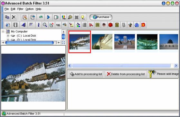Screen dimensions: 180x117
Task: Click the magnifying glass zoom icon
Action: pyautogui.click(x=45, y=25)
